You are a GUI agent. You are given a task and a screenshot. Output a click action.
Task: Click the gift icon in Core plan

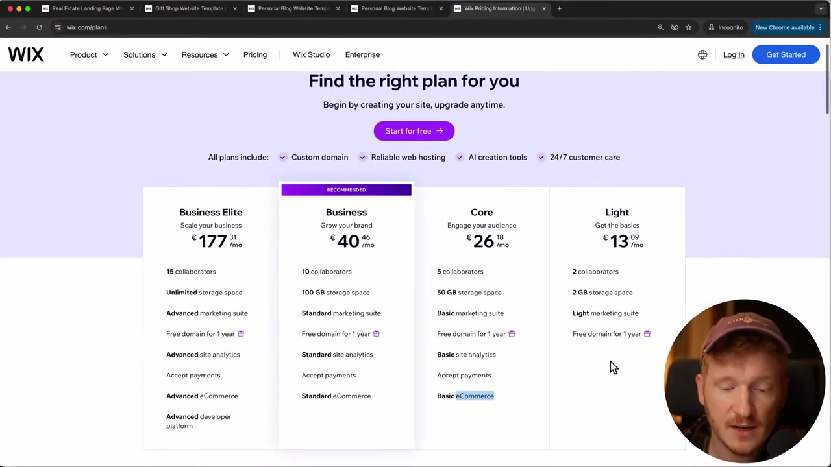[512, 333]
